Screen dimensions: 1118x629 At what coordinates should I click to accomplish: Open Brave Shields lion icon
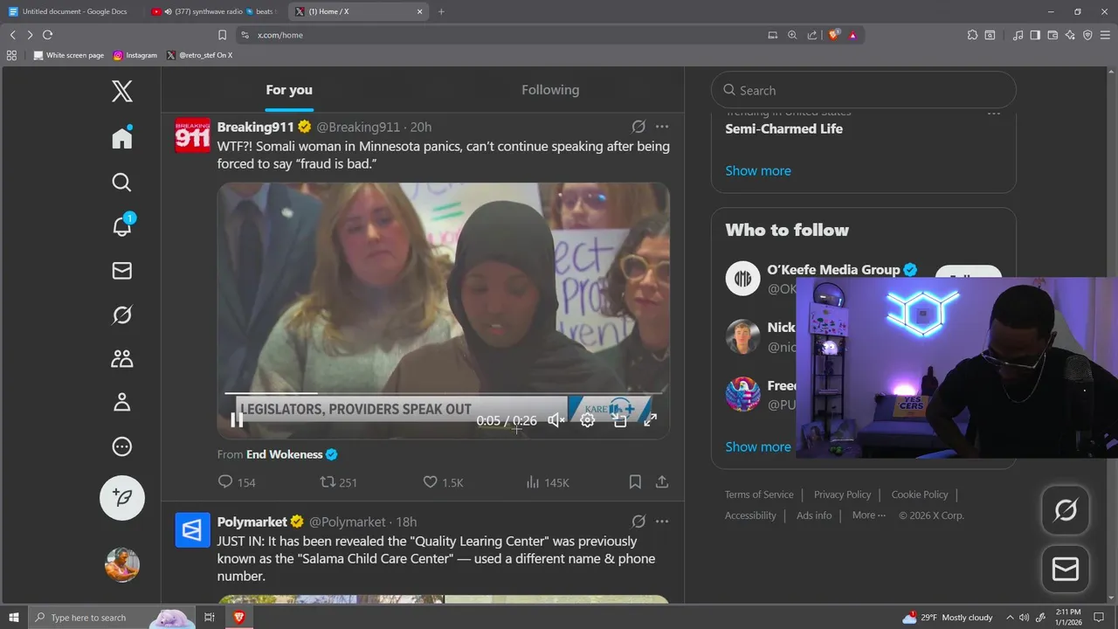coord(833,35)
